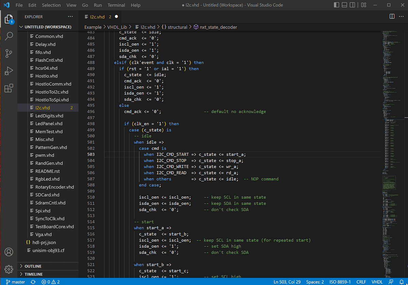Open the Accounts icon

[9, 252]
